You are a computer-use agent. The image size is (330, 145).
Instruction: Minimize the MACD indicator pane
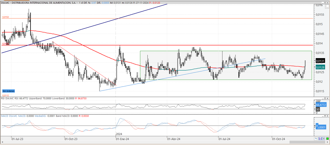click(323, 116)
